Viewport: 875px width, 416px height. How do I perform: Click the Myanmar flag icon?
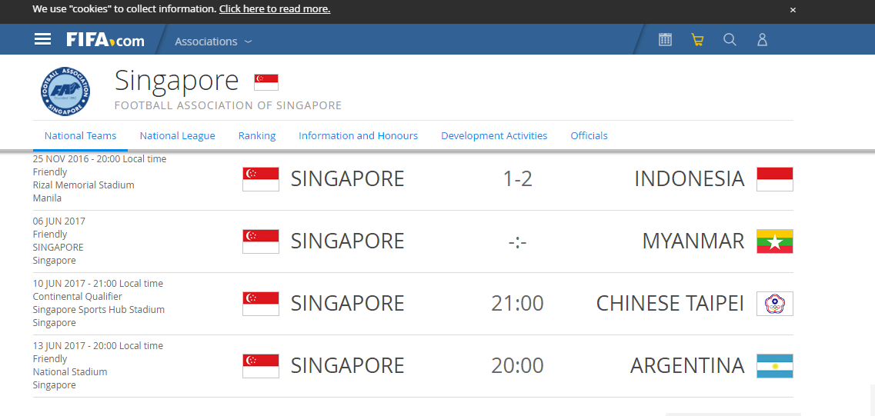(774, 241)
